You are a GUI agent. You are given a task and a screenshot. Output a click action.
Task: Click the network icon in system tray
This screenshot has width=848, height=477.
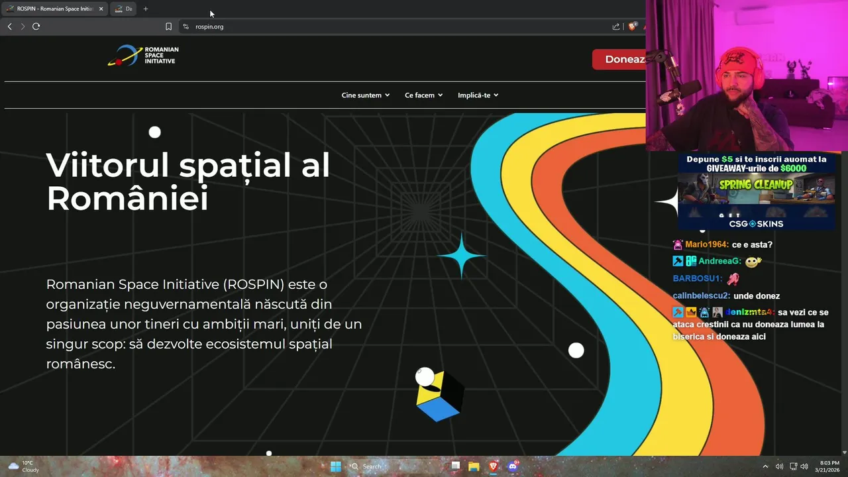pyautogui.click(x=793, y=466)
